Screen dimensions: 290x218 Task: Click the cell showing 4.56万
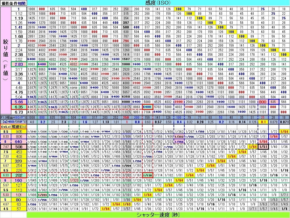(x=32, y=112)
